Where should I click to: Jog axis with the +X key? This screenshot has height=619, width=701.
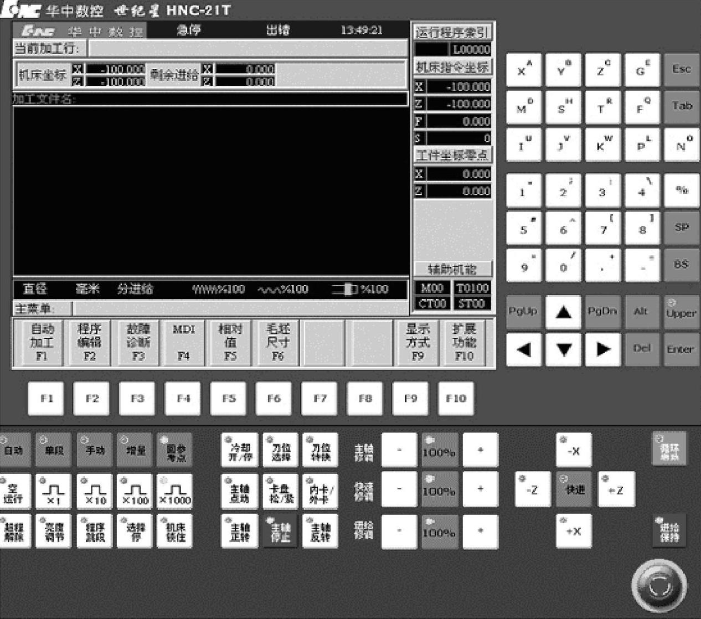pyautogui.click(x=574, y=532)
